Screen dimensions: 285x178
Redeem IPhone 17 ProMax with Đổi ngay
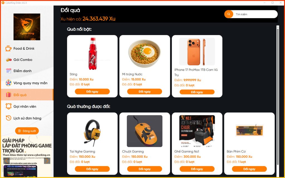pyautogui.click(x=197, y=92)
